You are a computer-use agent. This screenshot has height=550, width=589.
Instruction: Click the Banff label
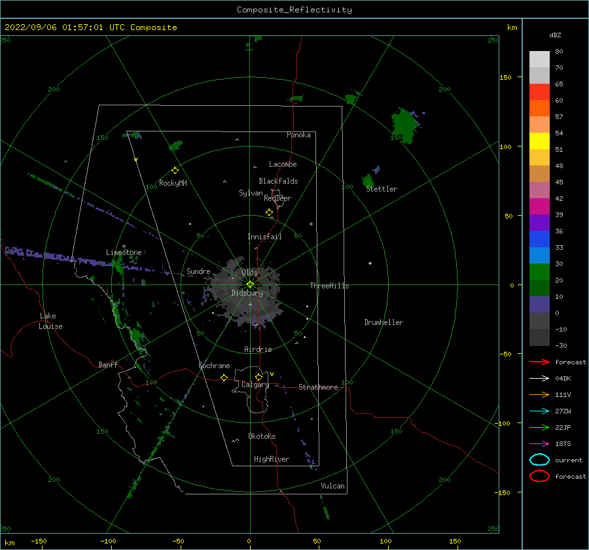click(108, 364)
